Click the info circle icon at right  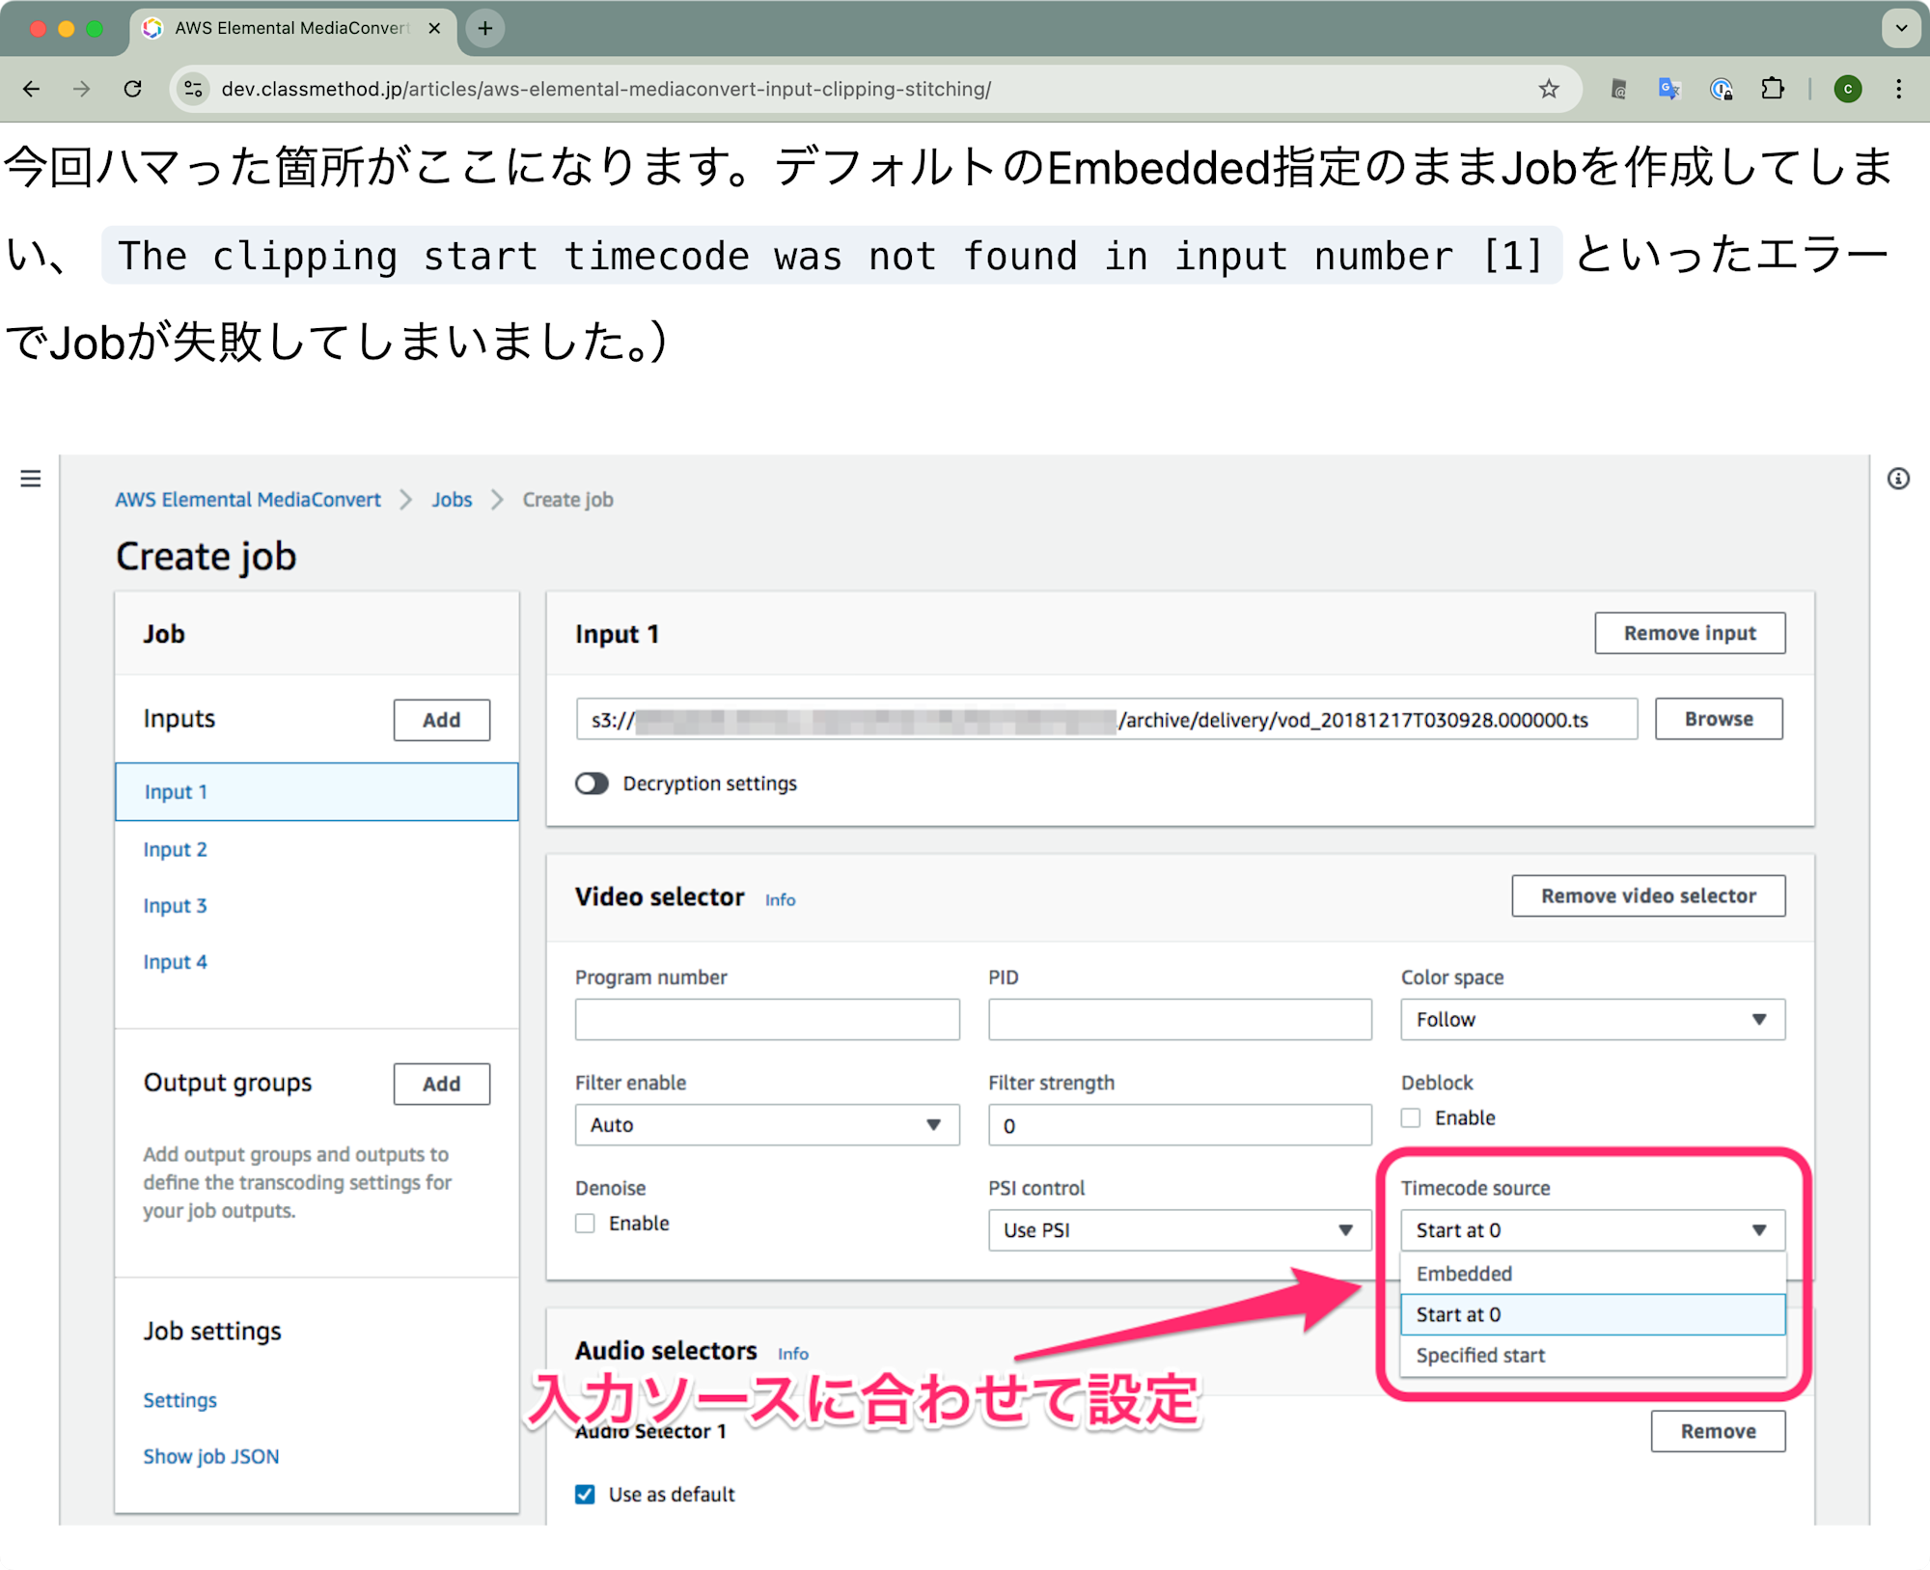tap(1898, 479)
